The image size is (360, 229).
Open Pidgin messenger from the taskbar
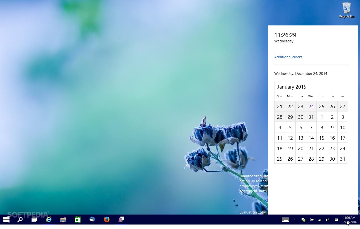(121, 220)
